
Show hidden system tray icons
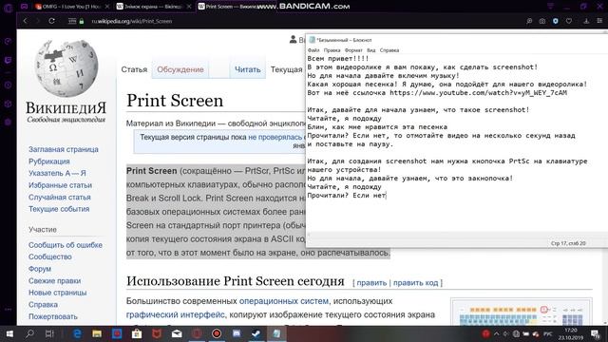click(x=496, y=333)
